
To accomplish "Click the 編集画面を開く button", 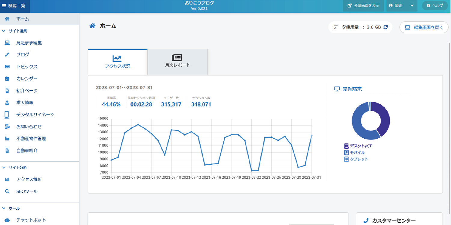I will pos(424,27).
